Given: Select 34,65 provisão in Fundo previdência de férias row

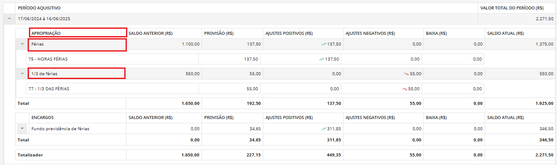Looking at the screenshot, I should 255,128.
